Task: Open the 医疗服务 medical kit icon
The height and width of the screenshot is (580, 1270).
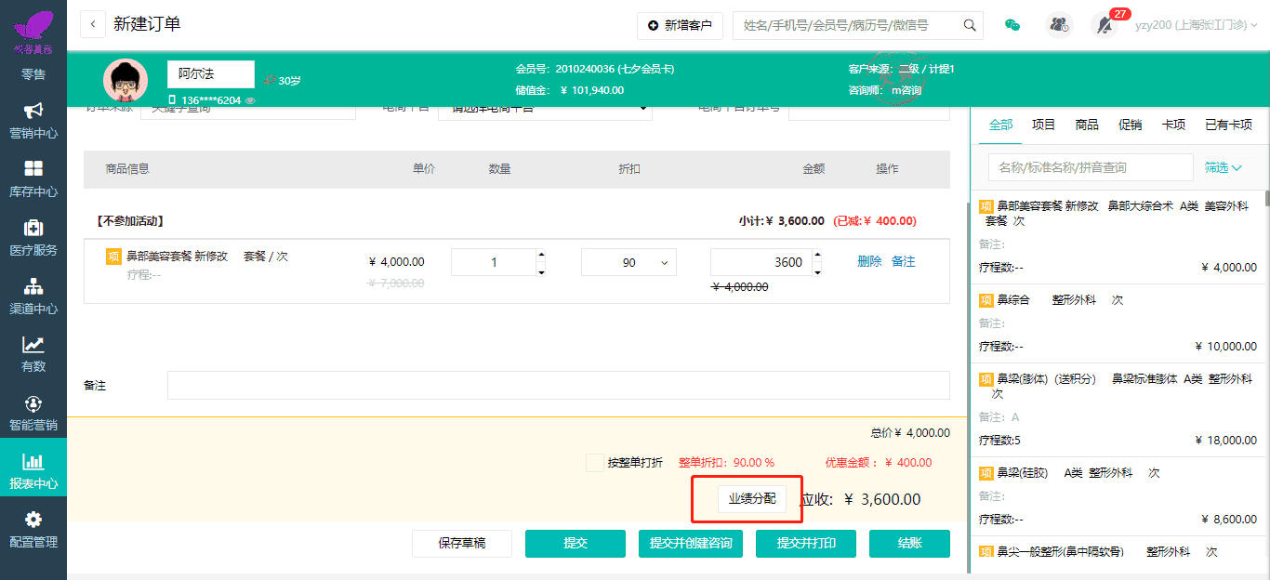Action: click(x=33, y=228)
